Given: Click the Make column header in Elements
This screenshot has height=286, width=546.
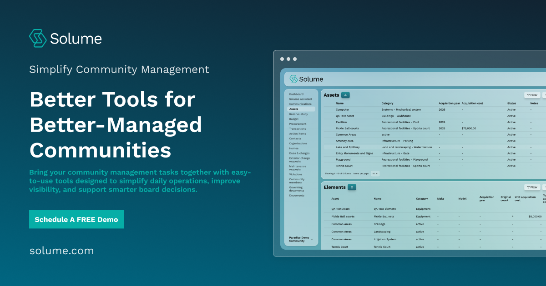Looking at the screenshot, I should point(441,199).
